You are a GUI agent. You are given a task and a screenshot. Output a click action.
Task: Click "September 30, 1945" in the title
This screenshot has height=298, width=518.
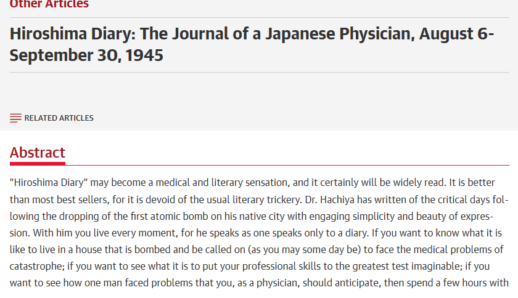point(86,55)
